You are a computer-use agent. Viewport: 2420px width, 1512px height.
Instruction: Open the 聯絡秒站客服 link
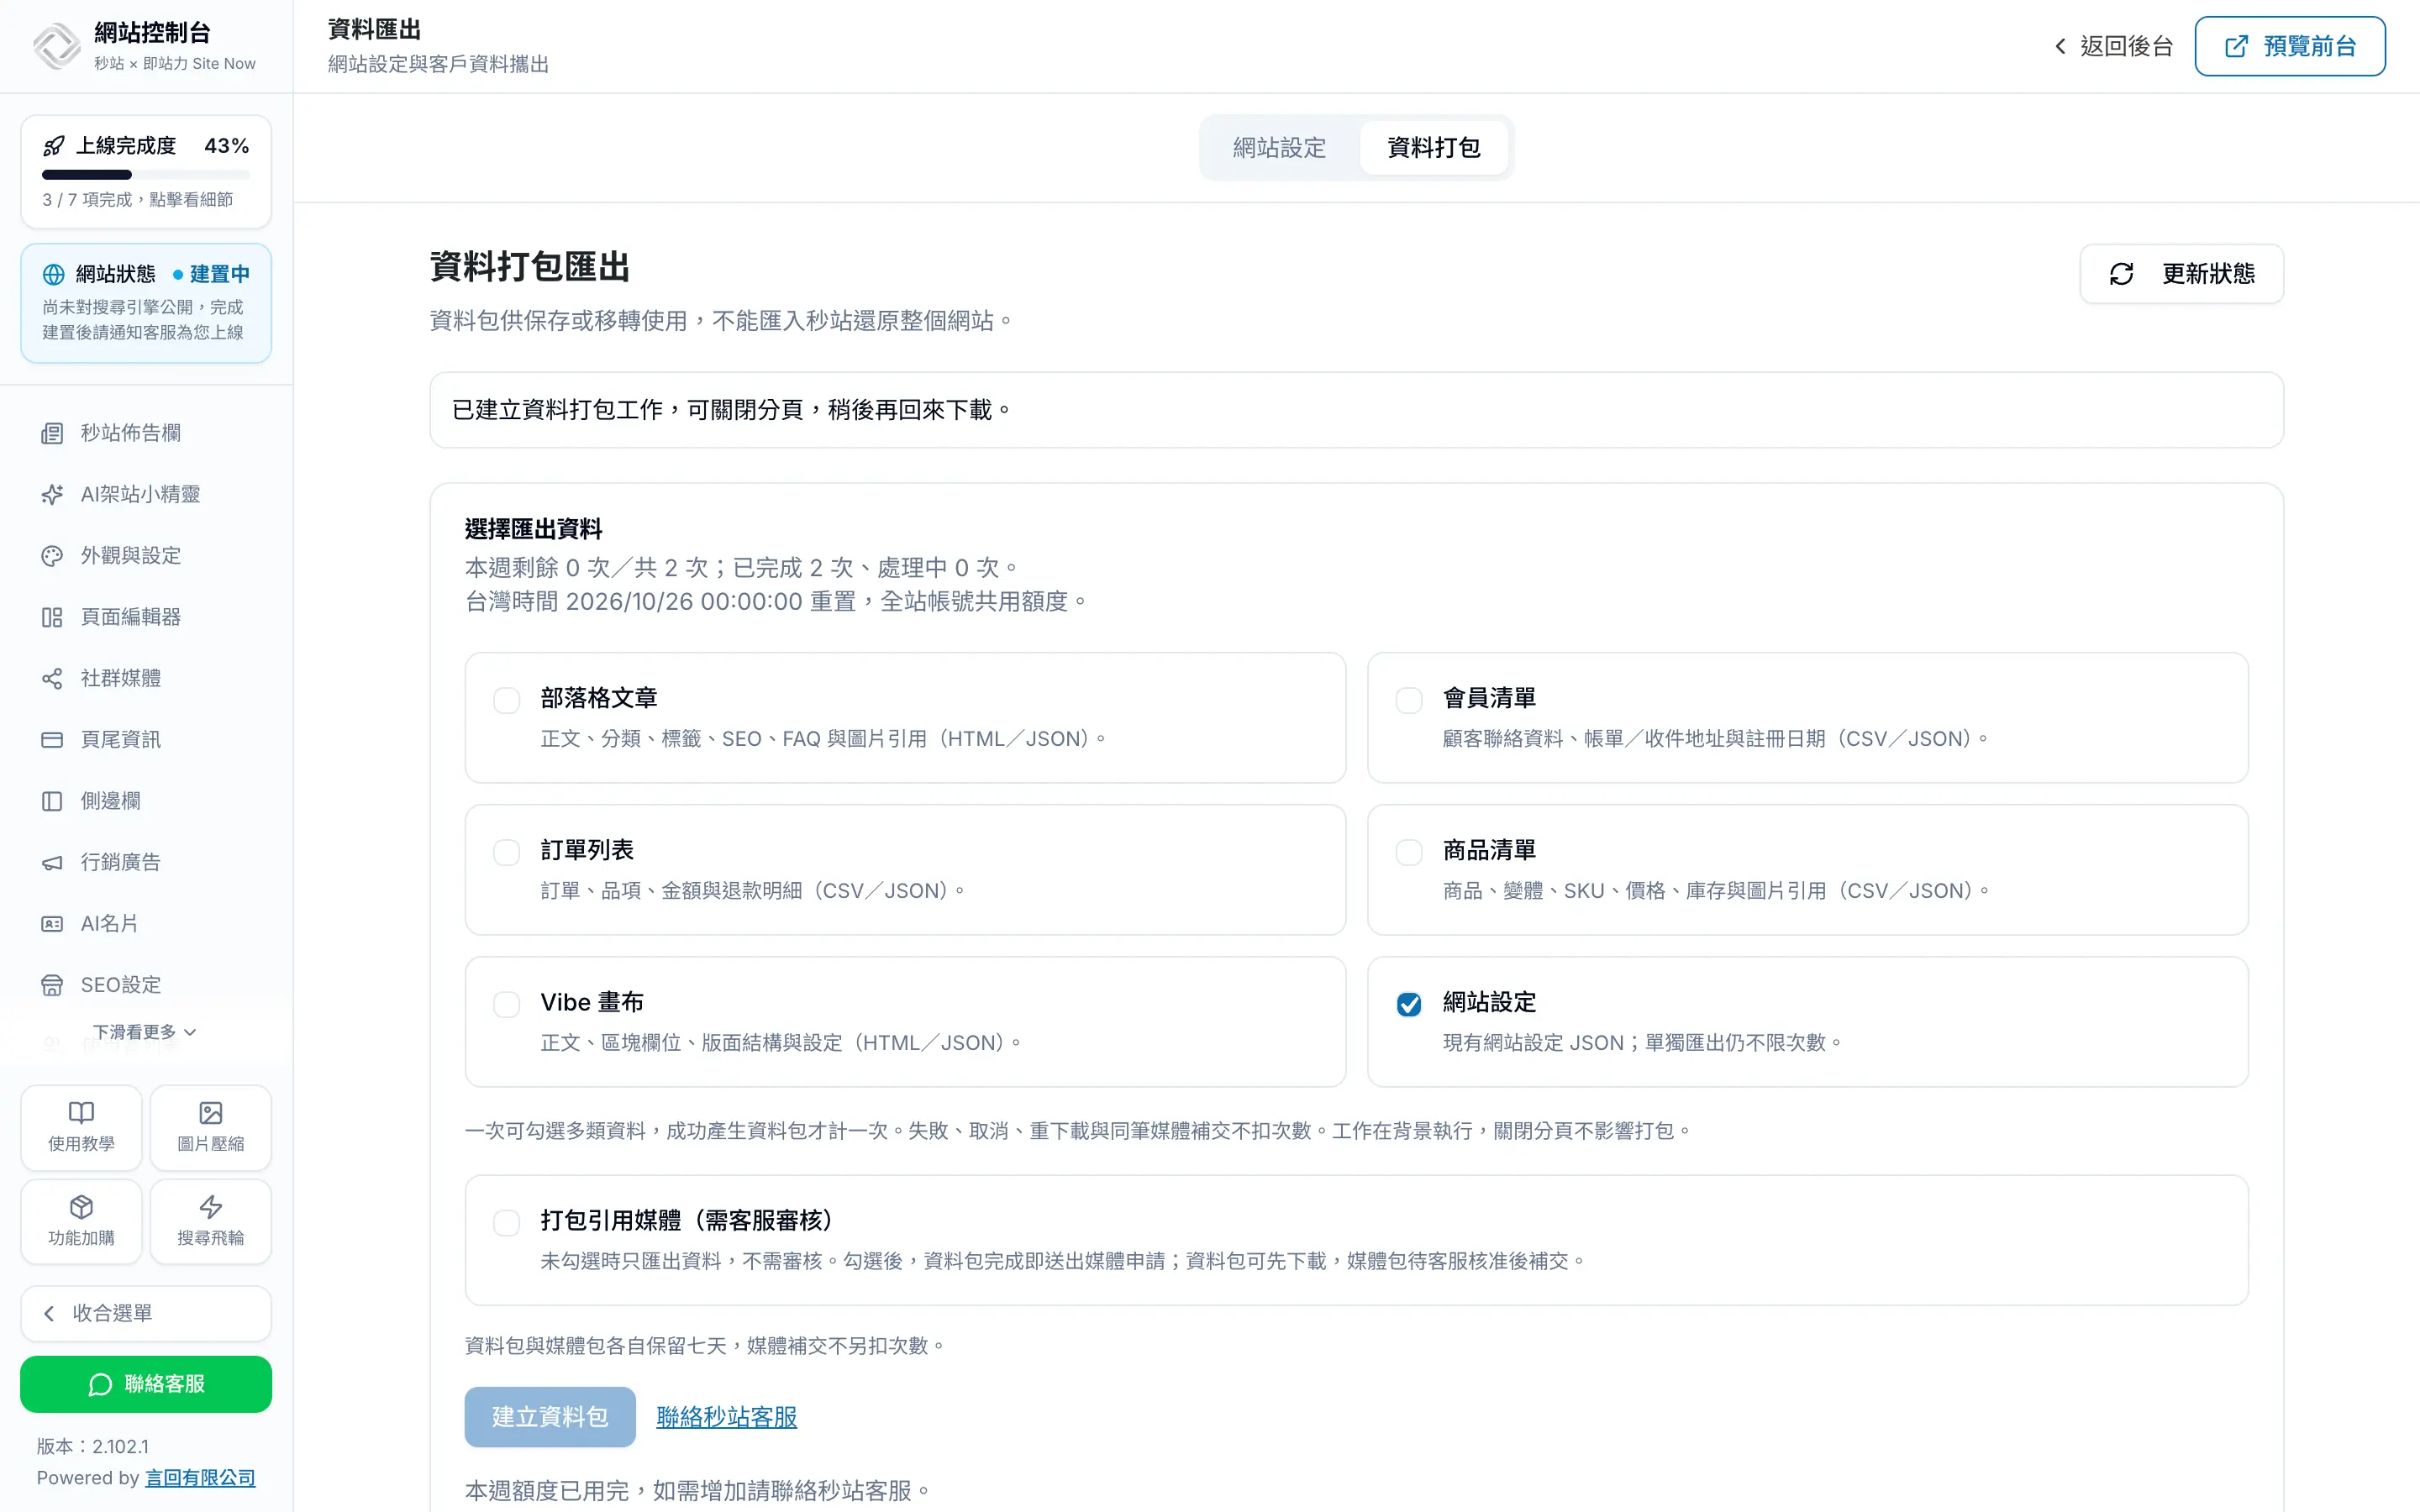[727, 1417]
